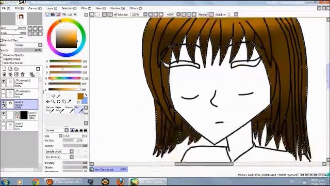Viewport: 330px width, 186px height.
Task: Switch to the New Canvas.sai tab
Action: [109, 169]
